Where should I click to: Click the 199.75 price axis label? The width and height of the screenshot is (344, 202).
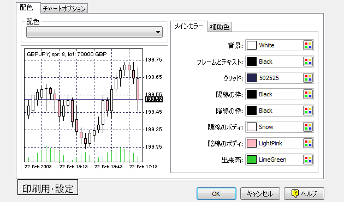click(153, 60)
